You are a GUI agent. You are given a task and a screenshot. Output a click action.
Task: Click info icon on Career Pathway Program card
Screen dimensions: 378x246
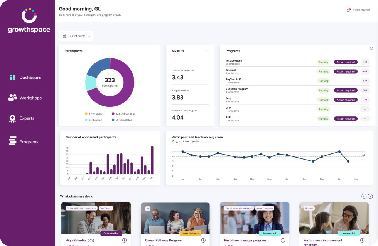coord(203,240)
